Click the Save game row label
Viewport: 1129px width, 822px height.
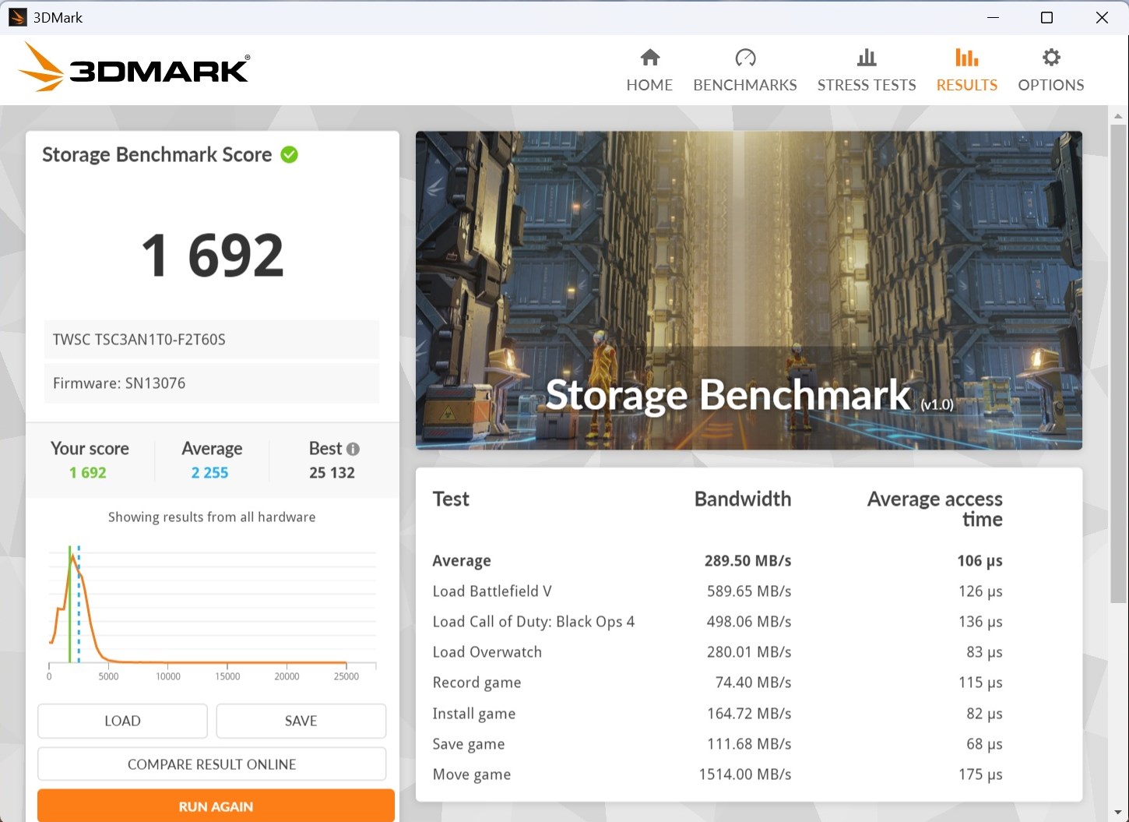[468, 744]
